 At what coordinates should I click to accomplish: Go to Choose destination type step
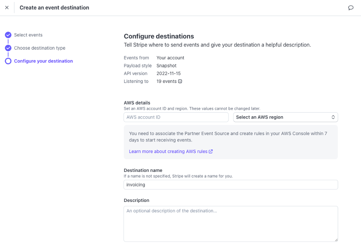tap(40, 48)
